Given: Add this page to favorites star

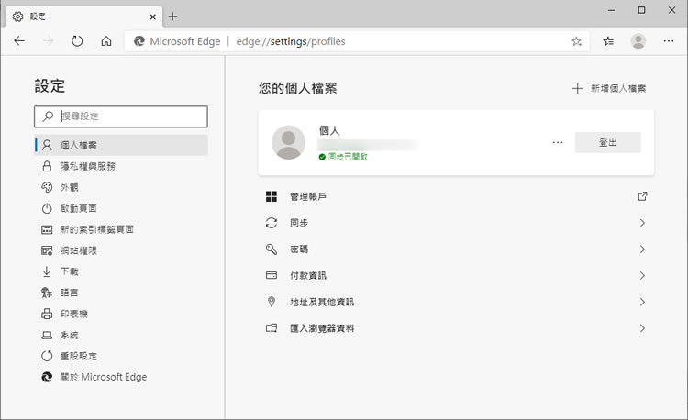Looking at the screenshot, I should pyautogui.click(x=576, y=41).
